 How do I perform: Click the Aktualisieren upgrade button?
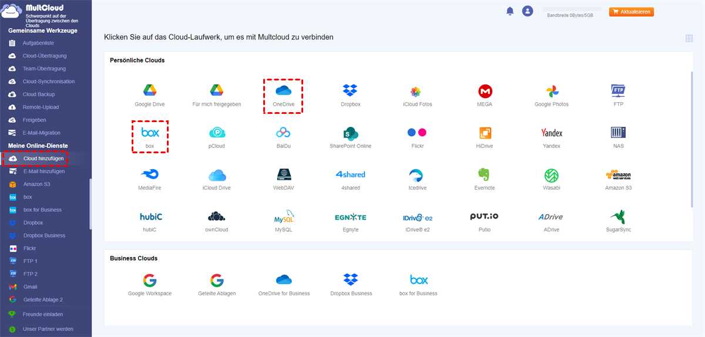coord(632,12)
